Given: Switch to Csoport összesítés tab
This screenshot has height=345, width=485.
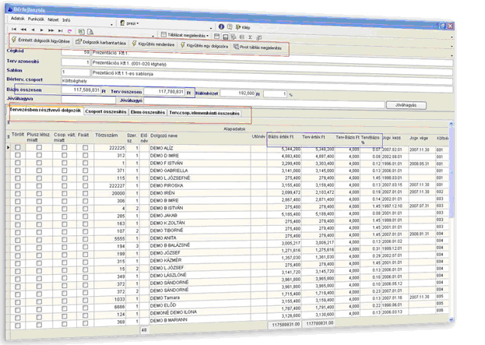Looking at the screenshot, I should 107,111.
